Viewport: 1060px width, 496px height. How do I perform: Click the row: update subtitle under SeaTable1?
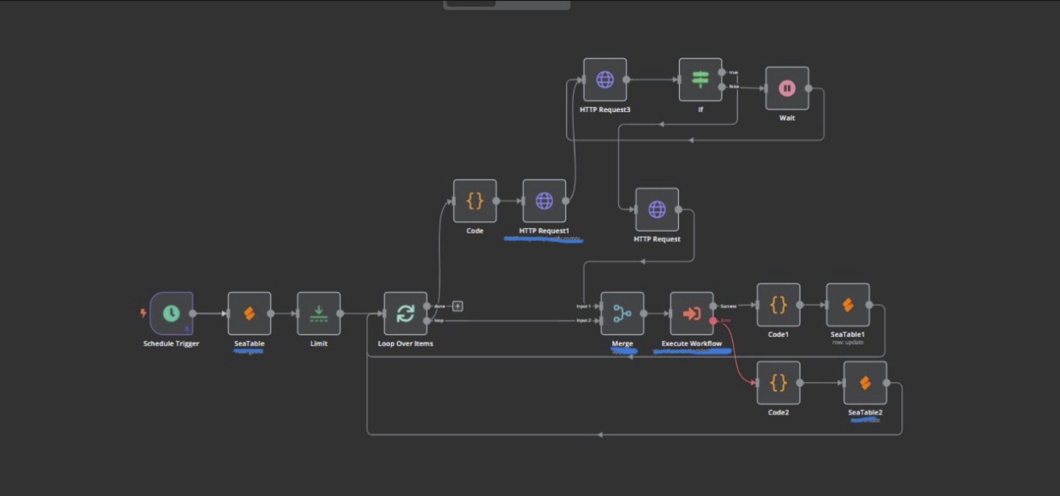pyautogui.click(x=848, y=342)
